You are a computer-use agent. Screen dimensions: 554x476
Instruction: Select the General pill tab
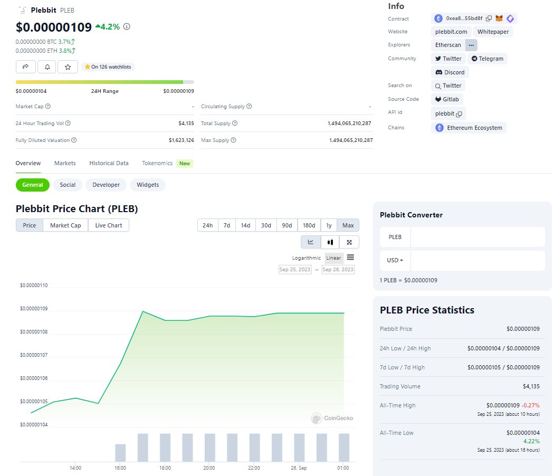[33, 185]
